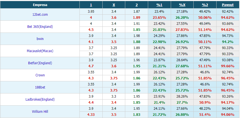Viewport: 240px width, 118px height.
Task: Open the 188bet bookmaker link
Action: 40,87
